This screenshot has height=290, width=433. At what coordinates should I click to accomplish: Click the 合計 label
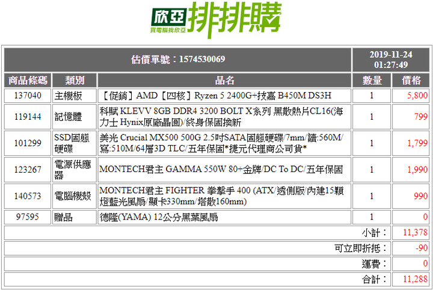click(x=375, y=279)
